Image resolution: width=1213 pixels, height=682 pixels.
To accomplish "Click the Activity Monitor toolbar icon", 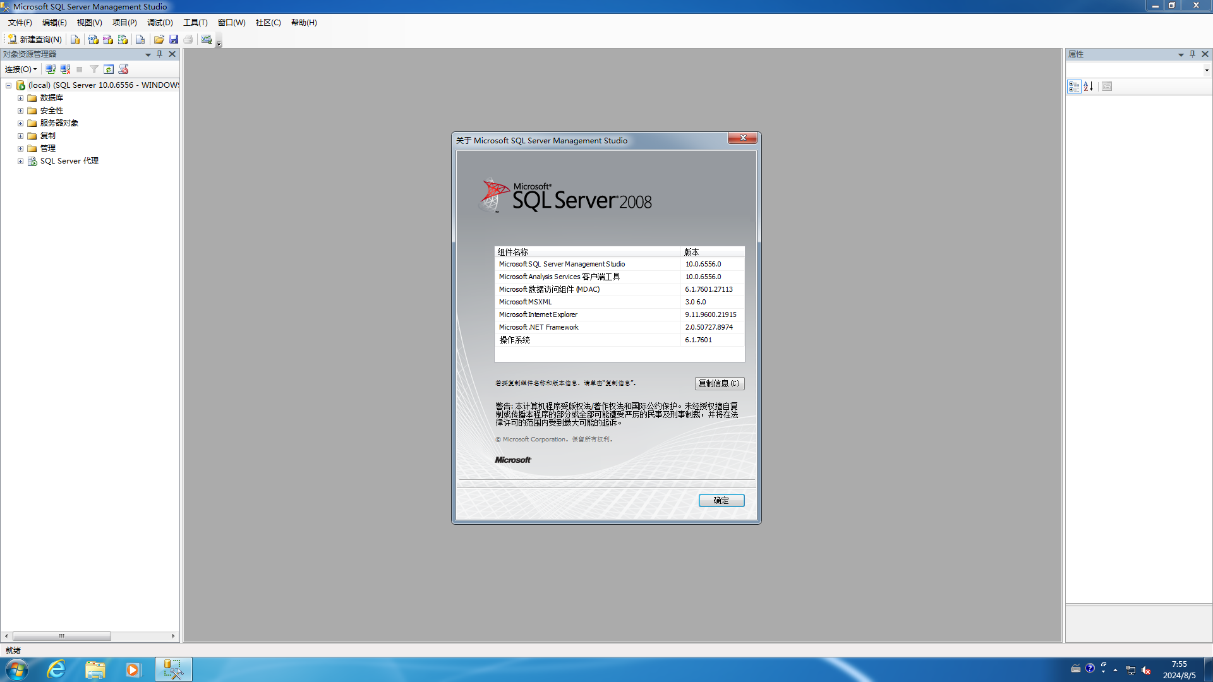I will [207, 39].
